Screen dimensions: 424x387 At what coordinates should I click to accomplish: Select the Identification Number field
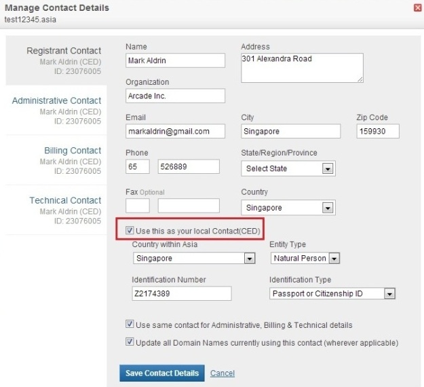click(182, 293)
